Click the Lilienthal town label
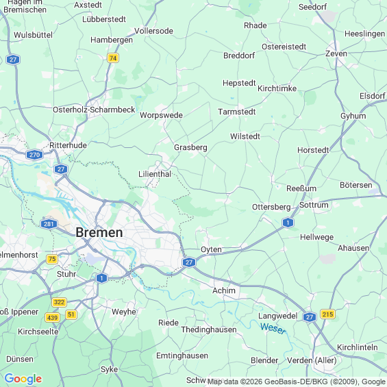Image resolution: width=387 pixels, height=387 pixels. (155, 174)
